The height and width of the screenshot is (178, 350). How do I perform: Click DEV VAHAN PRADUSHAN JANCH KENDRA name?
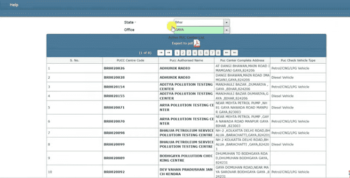[x=186, y=172]
